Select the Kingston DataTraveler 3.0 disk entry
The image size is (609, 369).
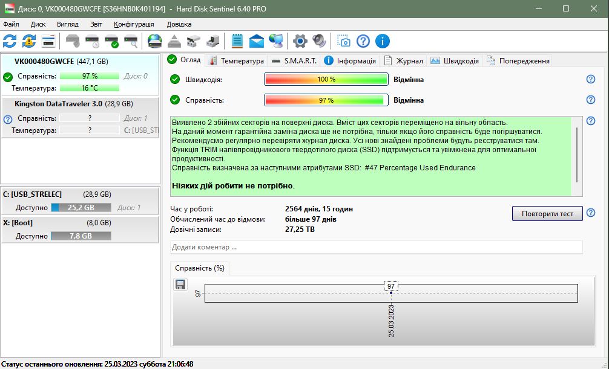pos(80,117)
